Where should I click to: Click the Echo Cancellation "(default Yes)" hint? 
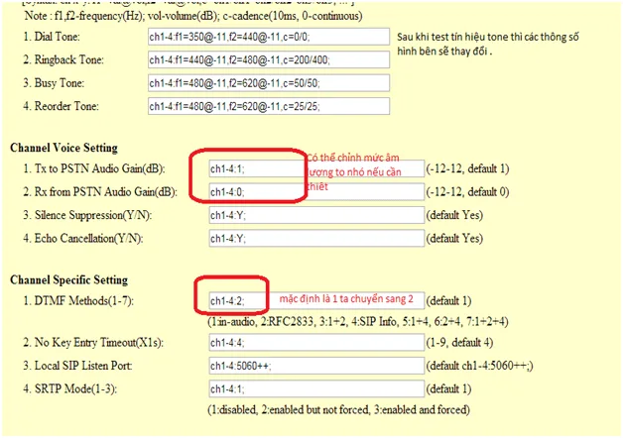pos(454,239)
